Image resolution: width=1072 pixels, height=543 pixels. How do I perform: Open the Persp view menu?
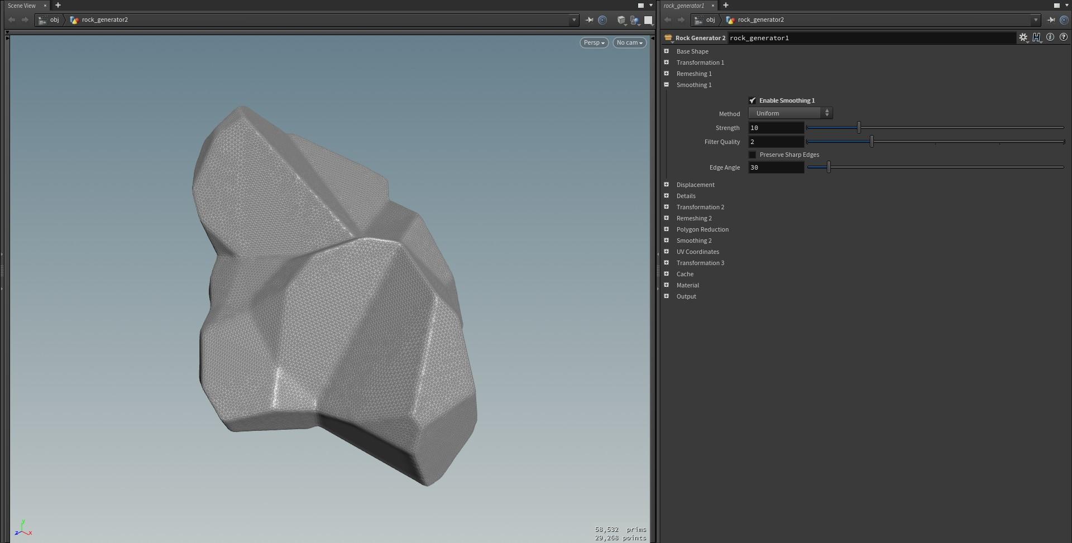tap(594, 42)
